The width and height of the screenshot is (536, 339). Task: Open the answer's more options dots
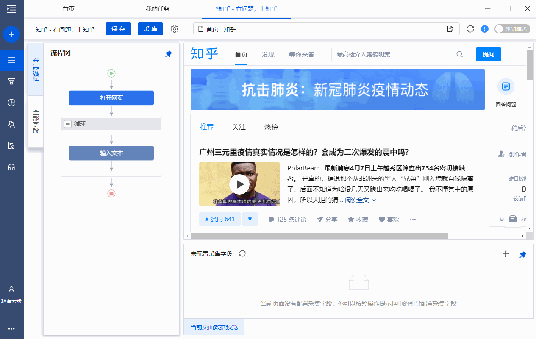413,220
